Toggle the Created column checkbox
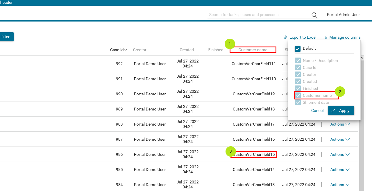372x191 pixels. click(298, 81)
